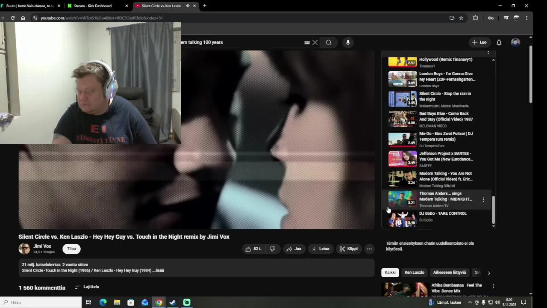
Task: Open the on-screen keyboard icon in search box
Action: pos(307,42)
